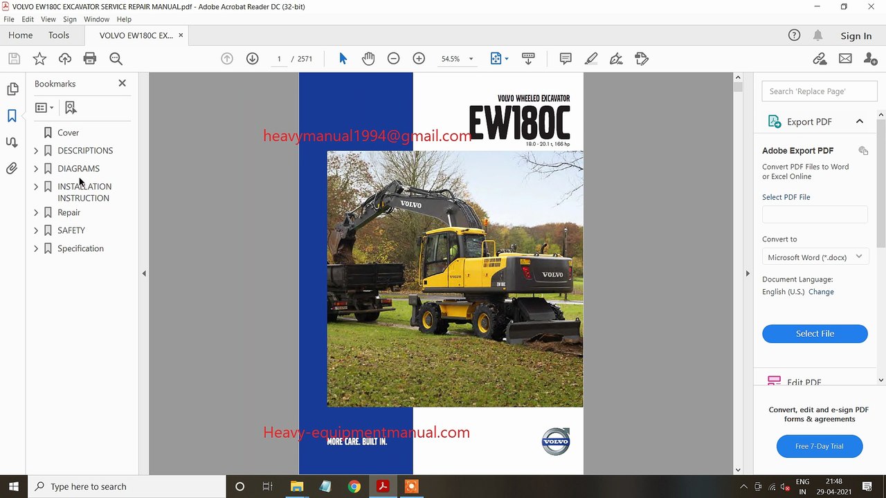The height and width of the screenshot is (498, 886).
Task: Expand the DESCRIPTIONS bookmark
Action: click(x=36, y=150)
